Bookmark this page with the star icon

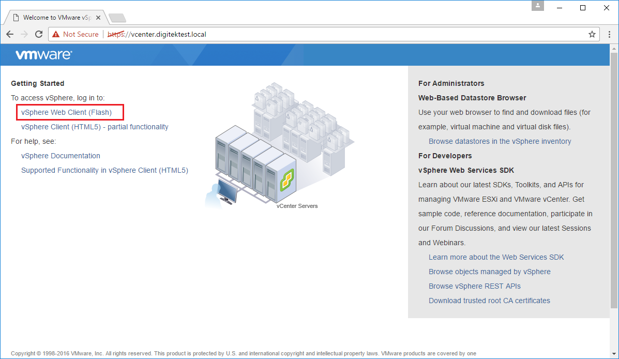click(x=592, y=34)
